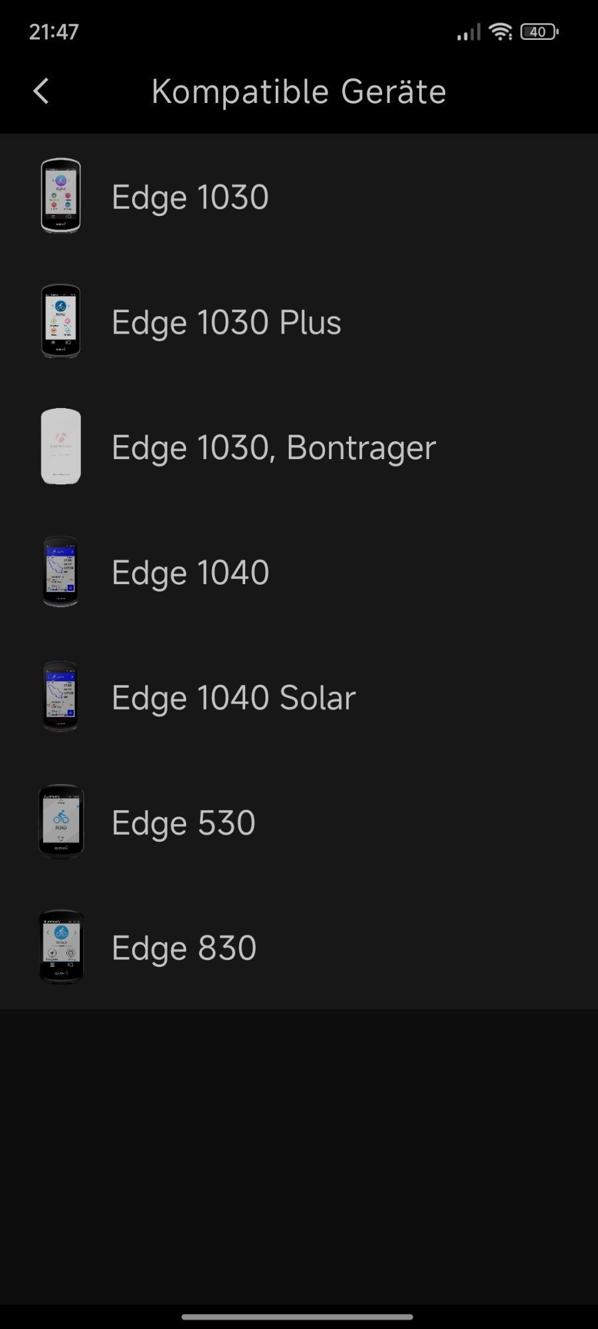The width and height of the screenshot is (598, 1329).
Task: Select the Edge 530 label
Action: (x=183, y=823)
